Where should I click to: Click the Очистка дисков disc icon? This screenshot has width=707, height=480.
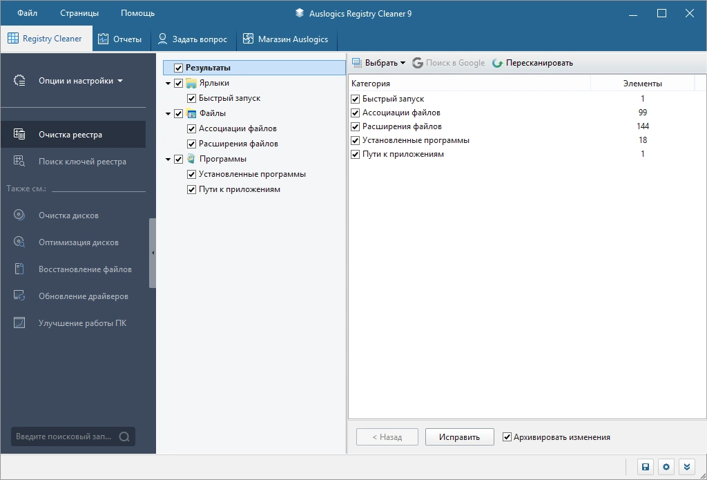pos(19,215)
